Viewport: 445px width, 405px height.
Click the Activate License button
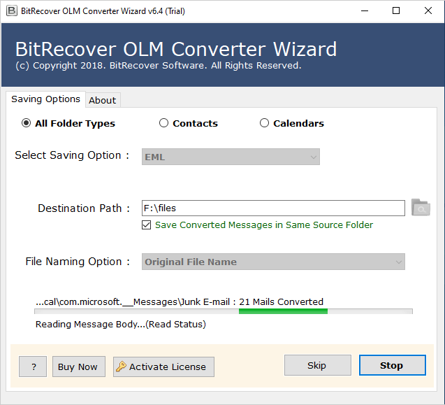pyautogui.click(x=163, y=367)
